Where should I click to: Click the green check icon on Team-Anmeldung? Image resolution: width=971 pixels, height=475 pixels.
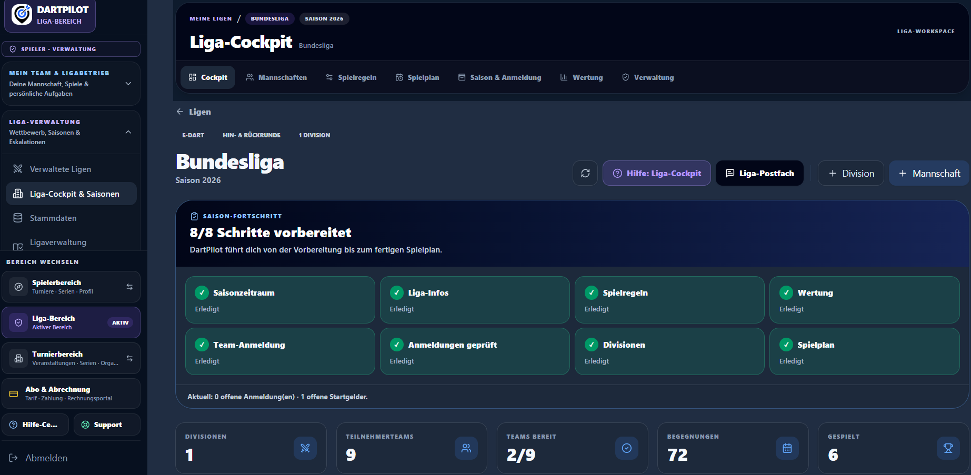click(x=202, y=345)
